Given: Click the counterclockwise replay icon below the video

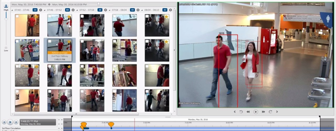Looking at the screenshot, I should (x=241, y=112).
